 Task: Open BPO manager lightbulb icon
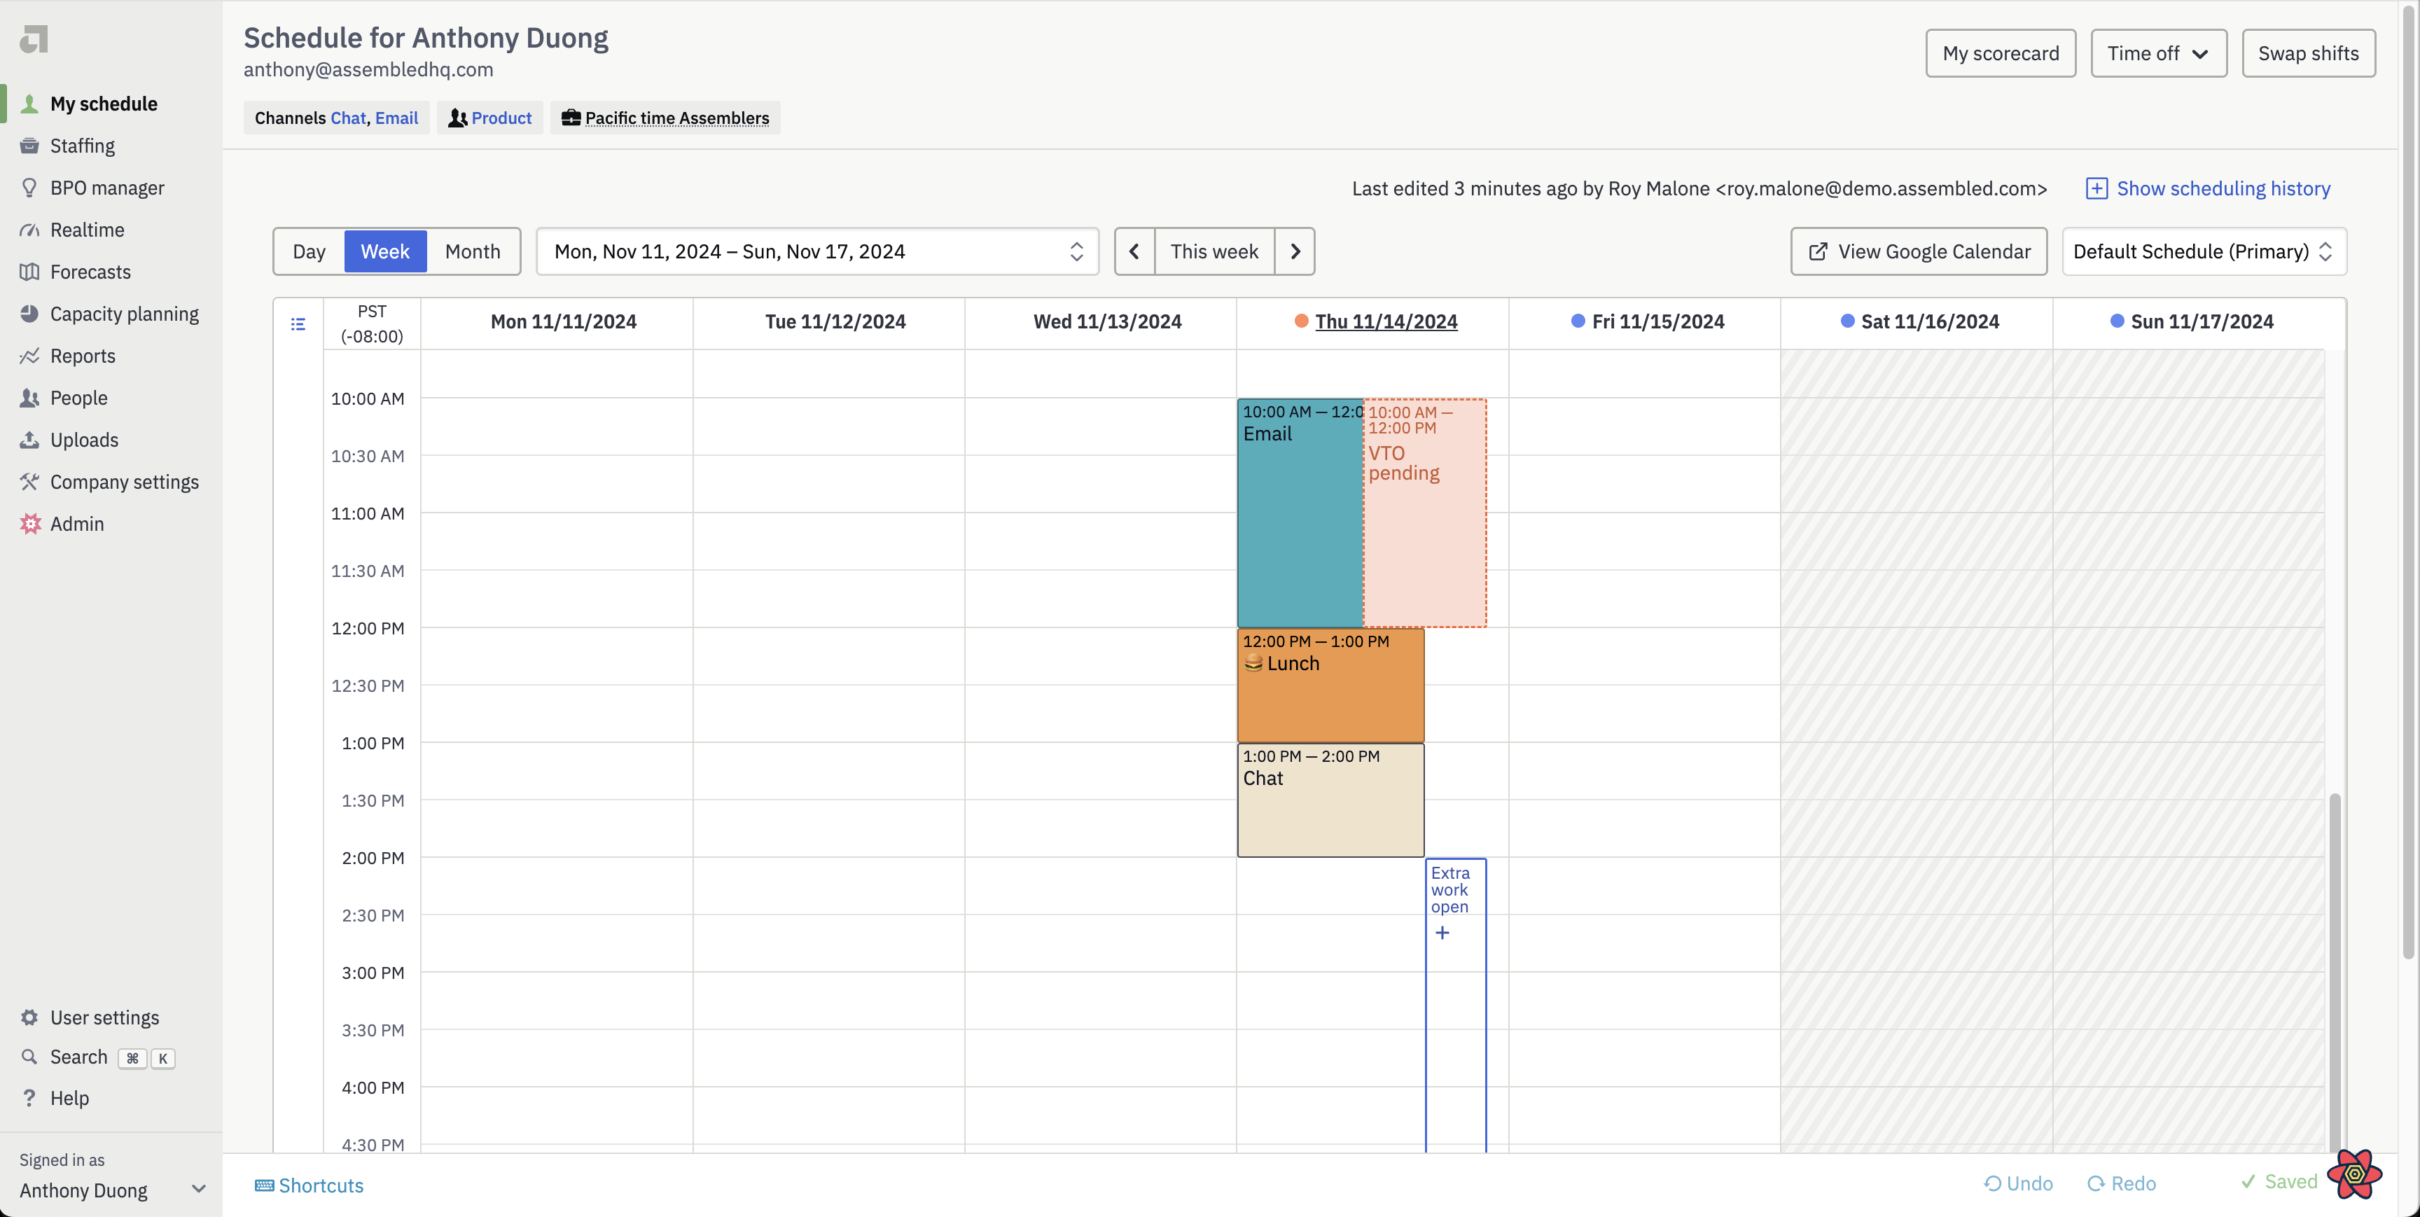[x=30, y=188]
